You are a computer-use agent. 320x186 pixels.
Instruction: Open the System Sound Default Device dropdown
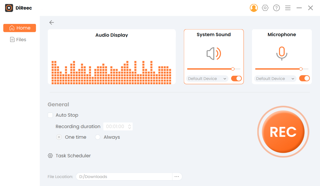(x=206, y=78)
